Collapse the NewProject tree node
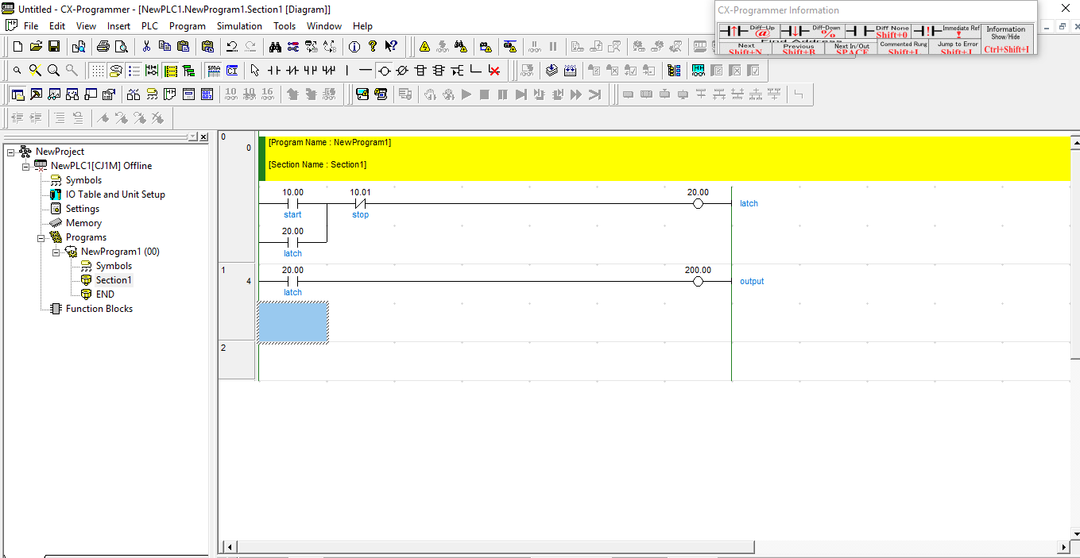Screen dimensions: 1080x558 click(x=10, y=152)
